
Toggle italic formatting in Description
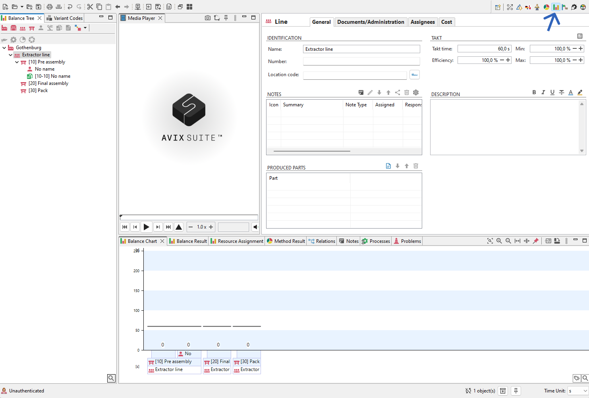click(543, 92)
